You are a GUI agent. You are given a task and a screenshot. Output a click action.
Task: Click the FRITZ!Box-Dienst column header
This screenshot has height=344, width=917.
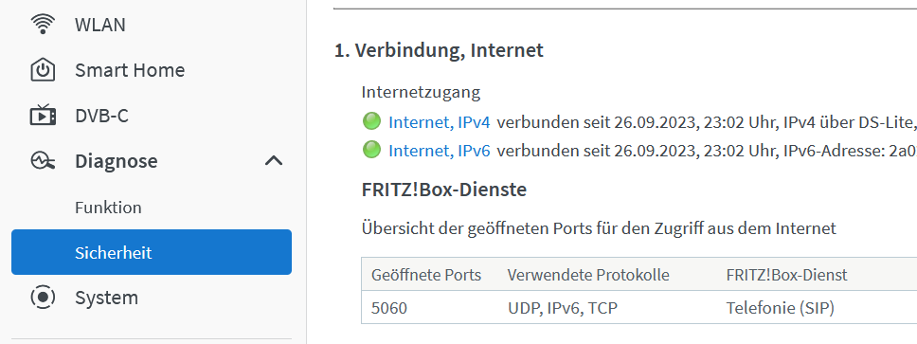(786, 275)
